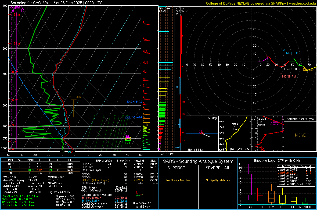Screen dimensions: 317x210
Task: Select the Bunkers Left storm motion row
Action: pos(104,201)
